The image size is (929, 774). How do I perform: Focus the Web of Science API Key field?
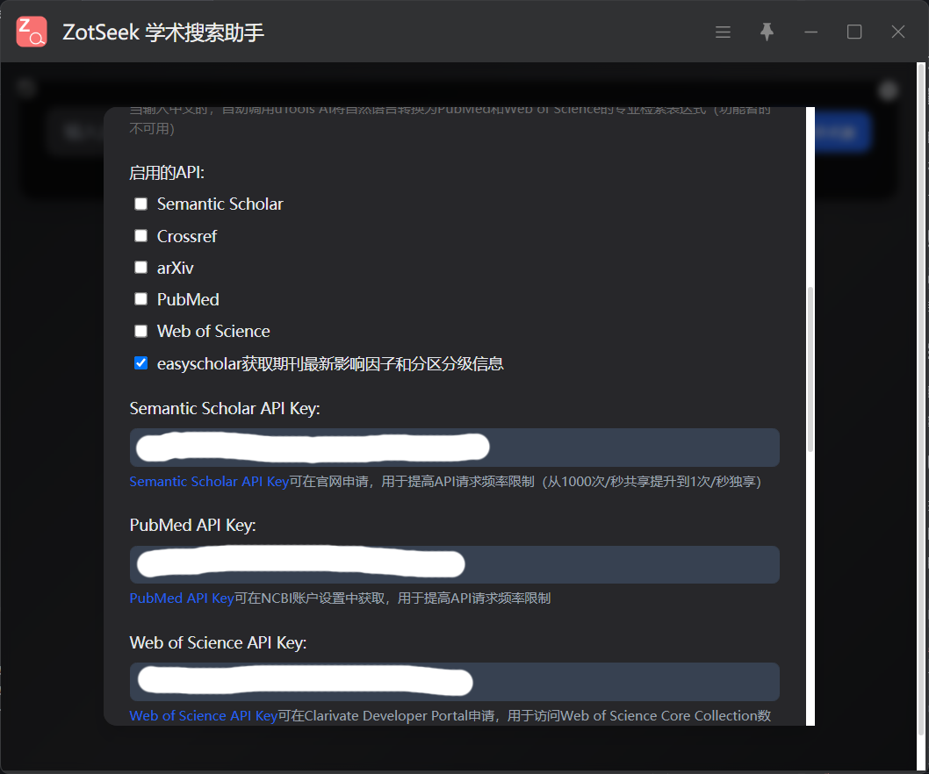pos(455,682)
